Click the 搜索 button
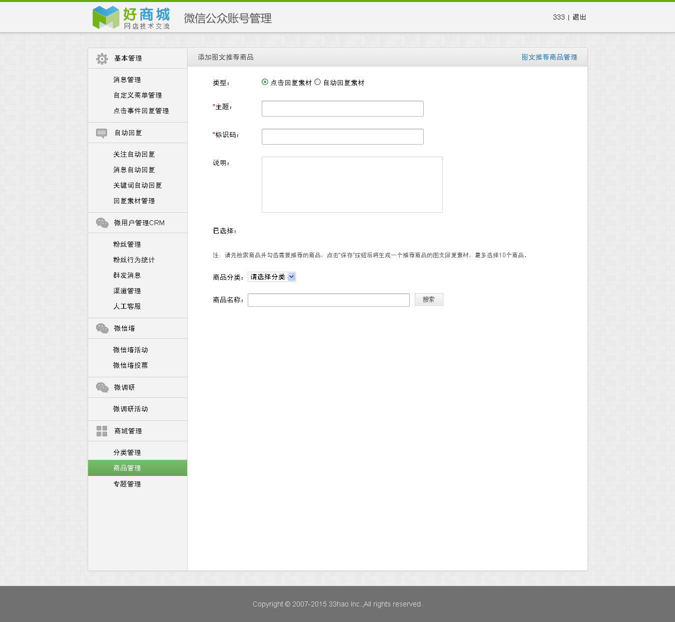This screenshot has width=675, height=622. pos(429,299)
